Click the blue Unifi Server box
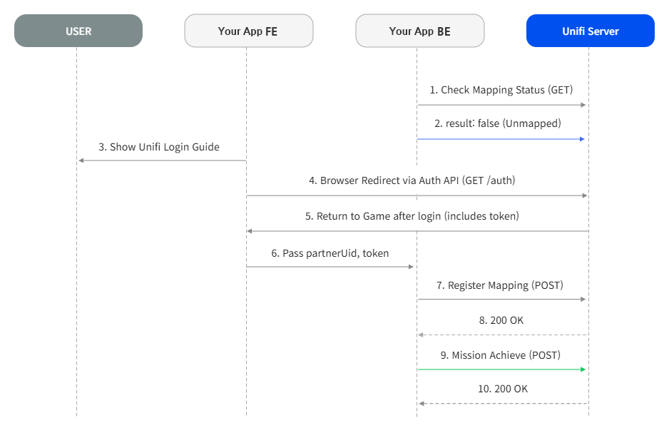This screenshot has height=428, width=669. (591, 31)
